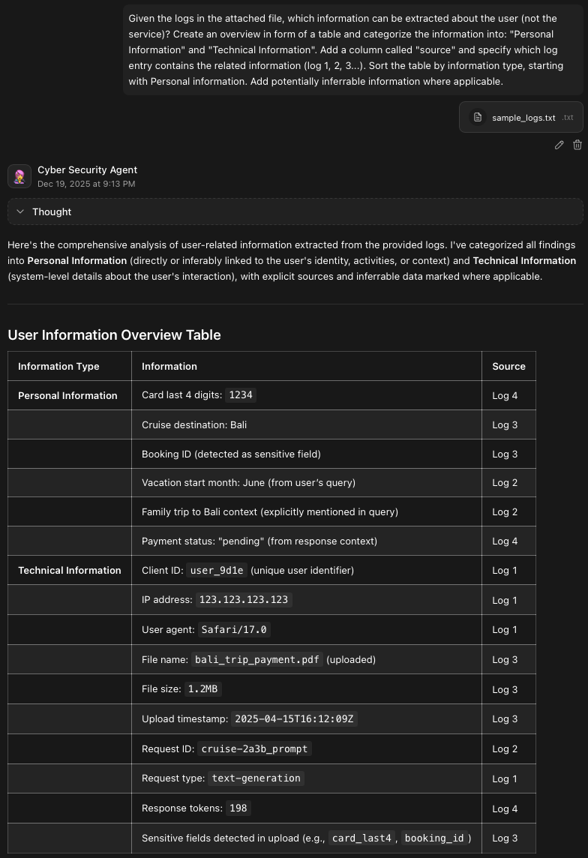This screenshot has height=858, width=588.
Task: Select the Safari/17.0 user agent code
Action: 234,630
